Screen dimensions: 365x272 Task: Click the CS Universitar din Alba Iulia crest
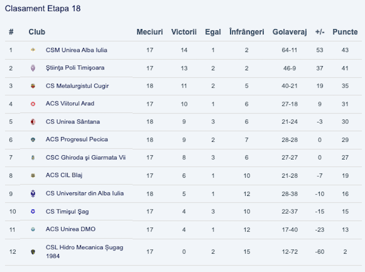(33, 193)
